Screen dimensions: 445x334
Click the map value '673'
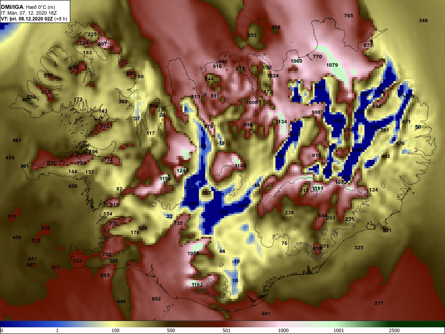pos(45,92)
